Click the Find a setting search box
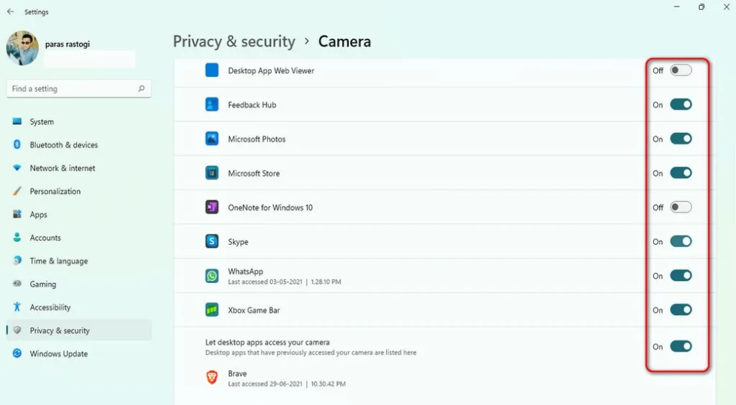This screenshot has width=736, height=405. (x=79, y=88)
